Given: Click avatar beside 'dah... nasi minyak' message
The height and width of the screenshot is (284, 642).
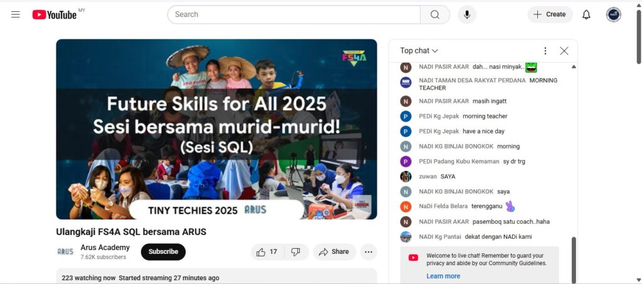Looking at the screenshot, I should 406,67.
